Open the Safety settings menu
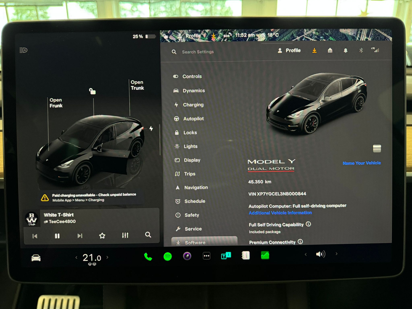 (187, 215)
